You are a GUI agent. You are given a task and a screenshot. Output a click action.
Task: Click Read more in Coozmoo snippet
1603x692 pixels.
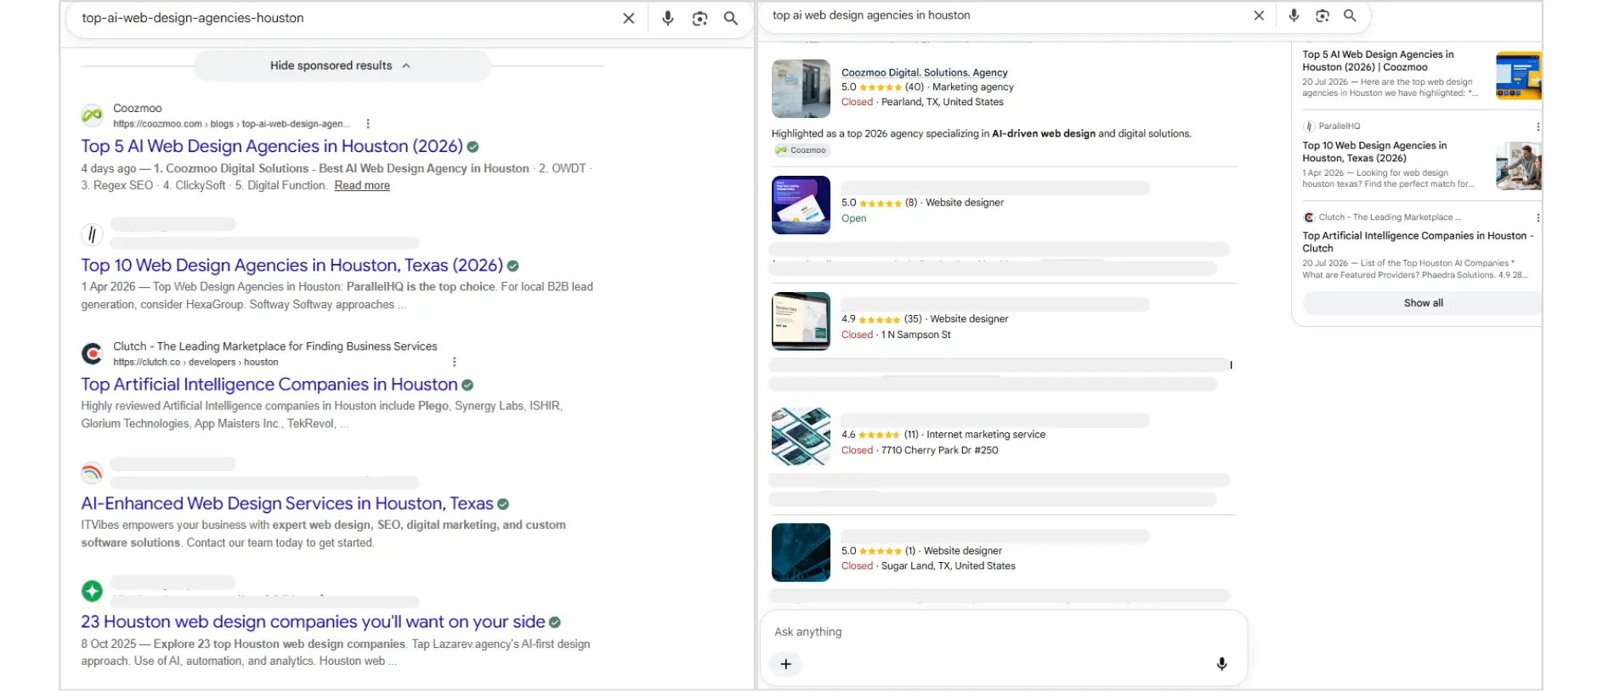tap(362, 186)
